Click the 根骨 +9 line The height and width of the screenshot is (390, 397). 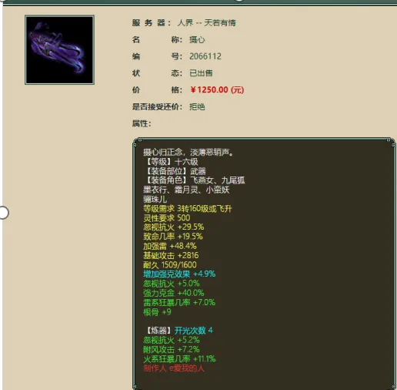pos(157,311)
